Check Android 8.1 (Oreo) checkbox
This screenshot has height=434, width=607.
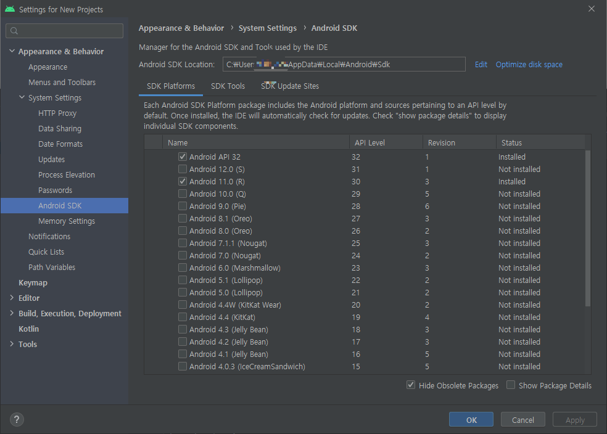(183, 219)
